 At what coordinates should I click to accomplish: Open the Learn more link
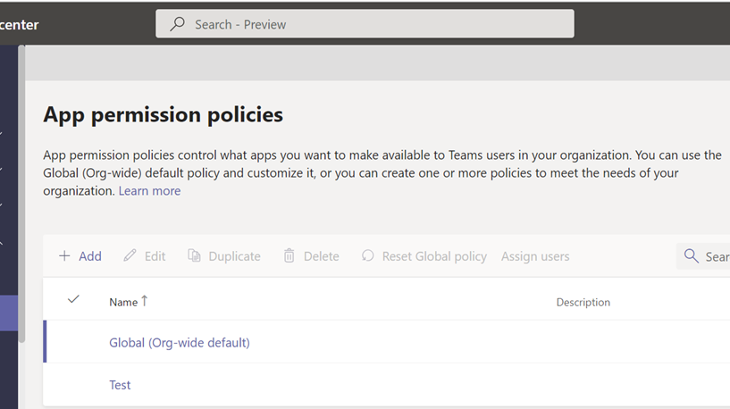point(149,191)
